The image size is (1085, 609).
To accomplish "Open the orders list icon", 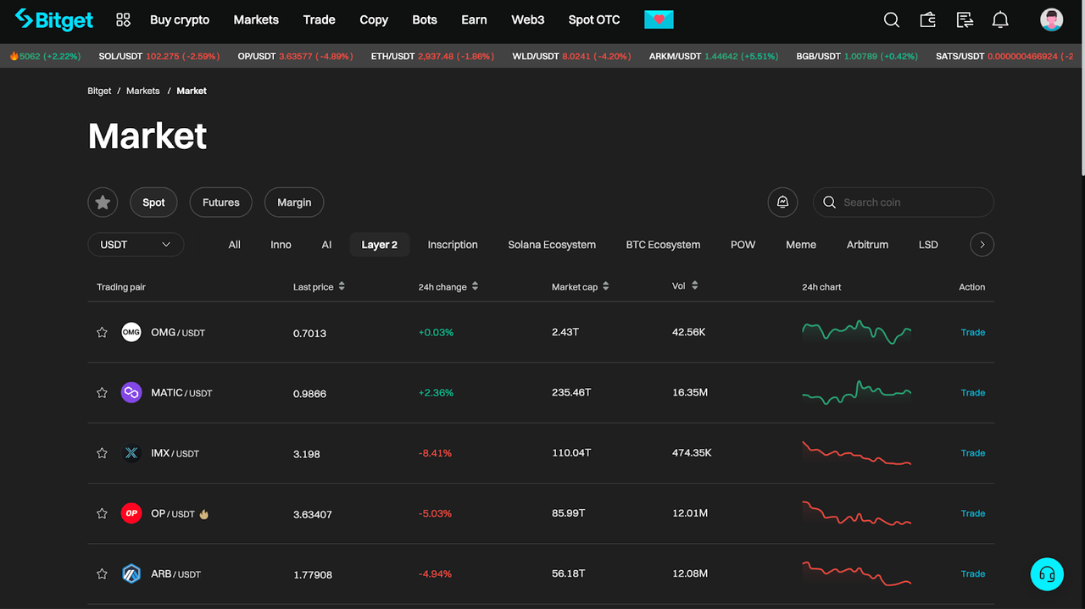I will (x=965, y=19).
